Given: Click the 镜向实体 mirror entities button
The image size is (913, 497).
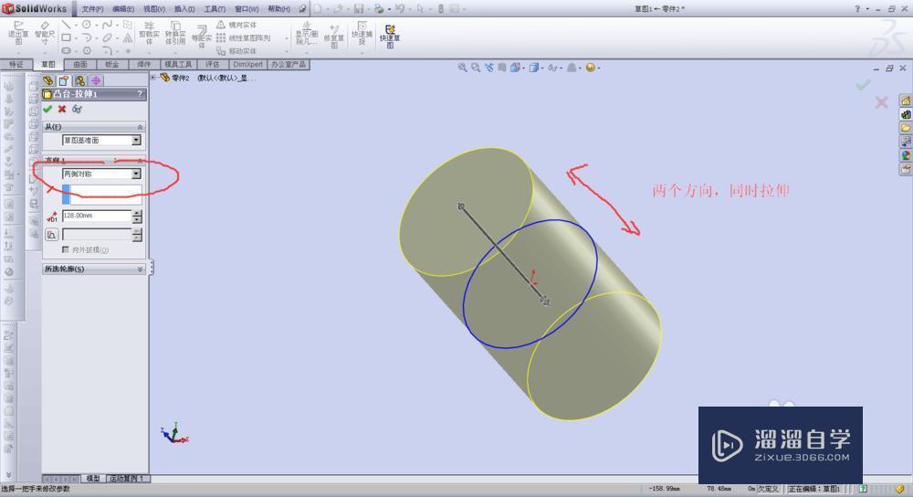Looking at the screenshot, I should click(237, 25).
